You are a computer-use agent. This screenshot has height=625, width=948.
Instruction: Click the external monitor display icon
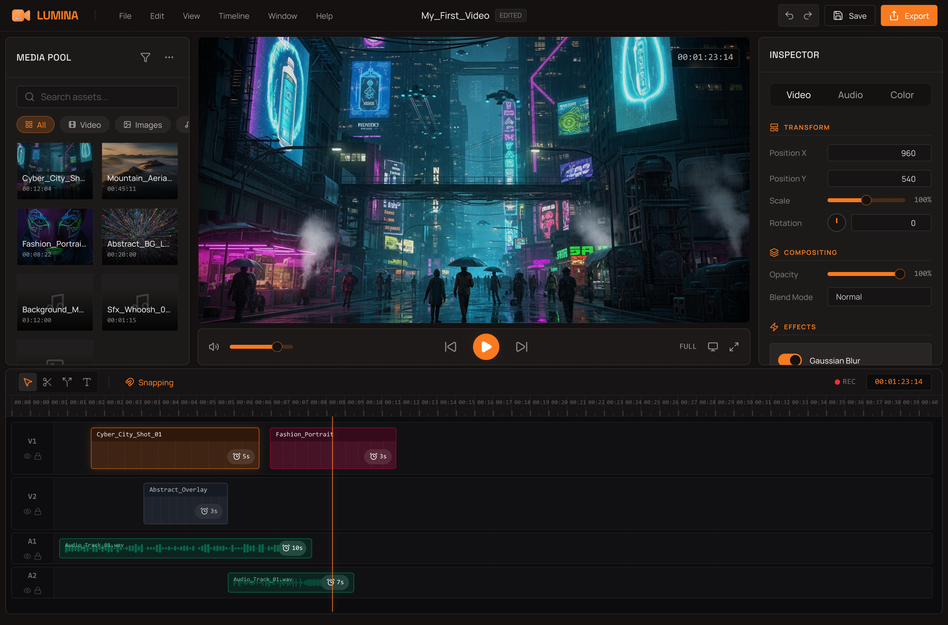click(x=713, y=347)
